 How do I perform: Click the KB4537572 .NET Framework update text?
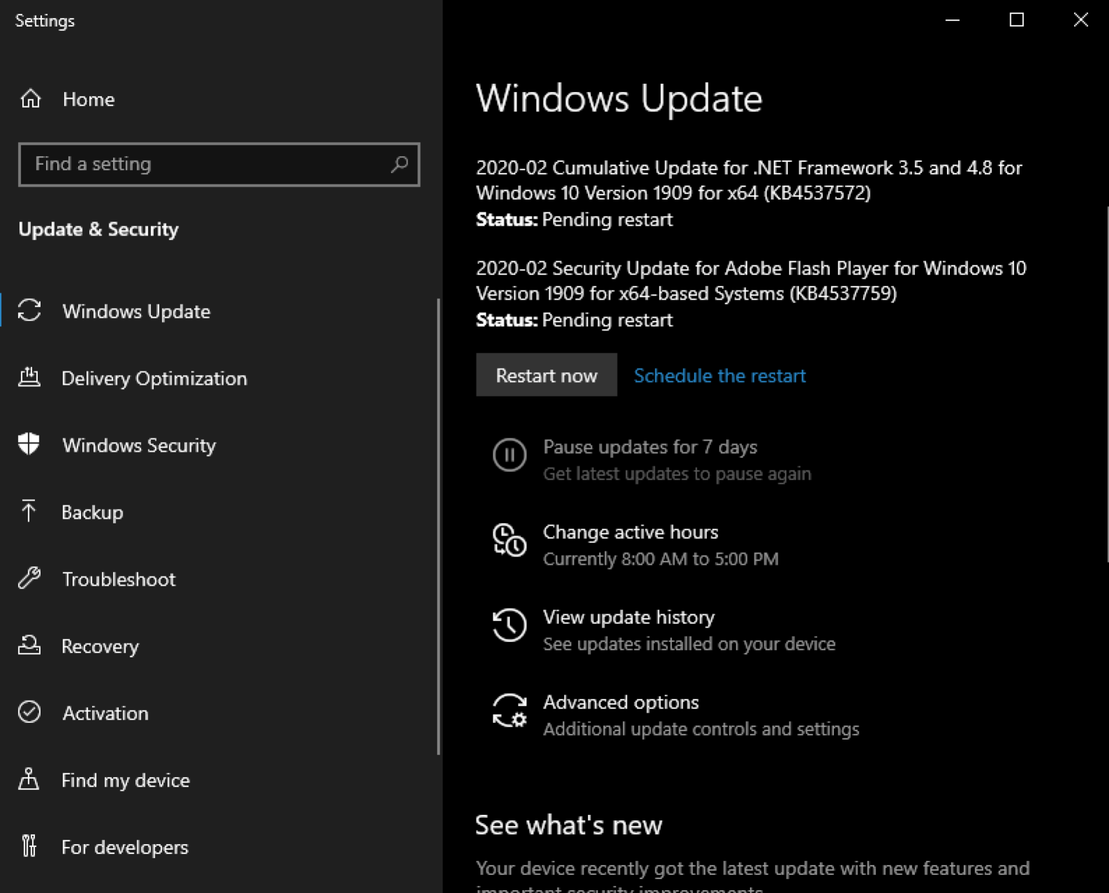749,180
